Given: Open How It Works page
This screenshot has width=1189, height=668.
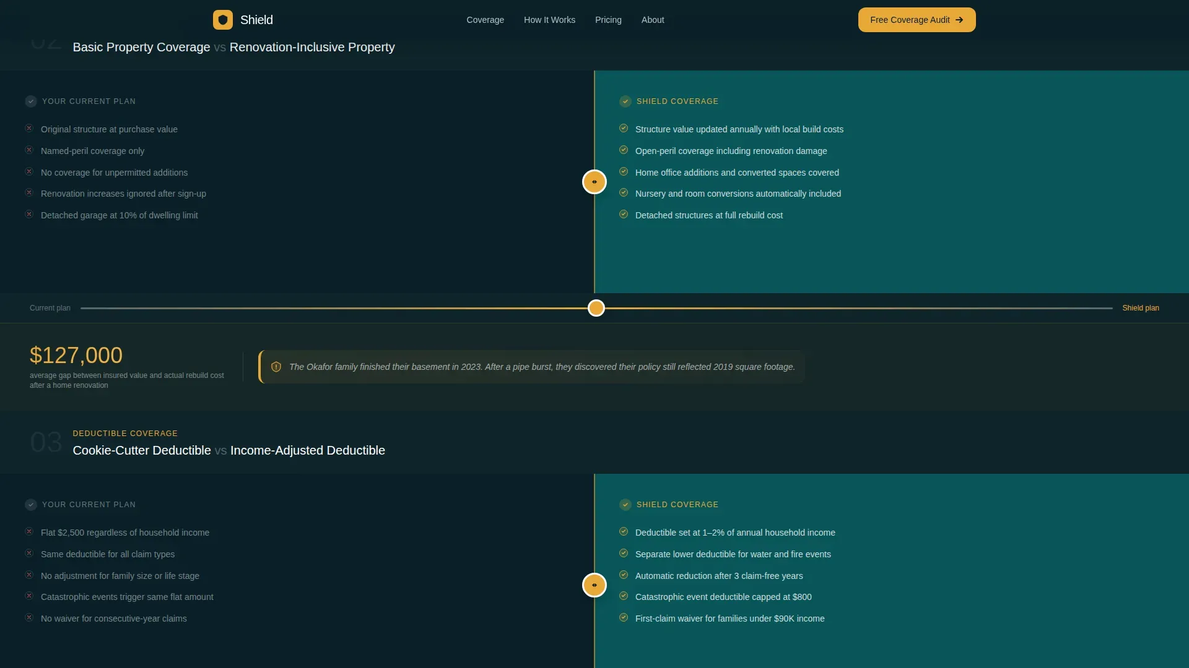Looking at the screenshot, I should pyautogui.click(x=549, y=20).
